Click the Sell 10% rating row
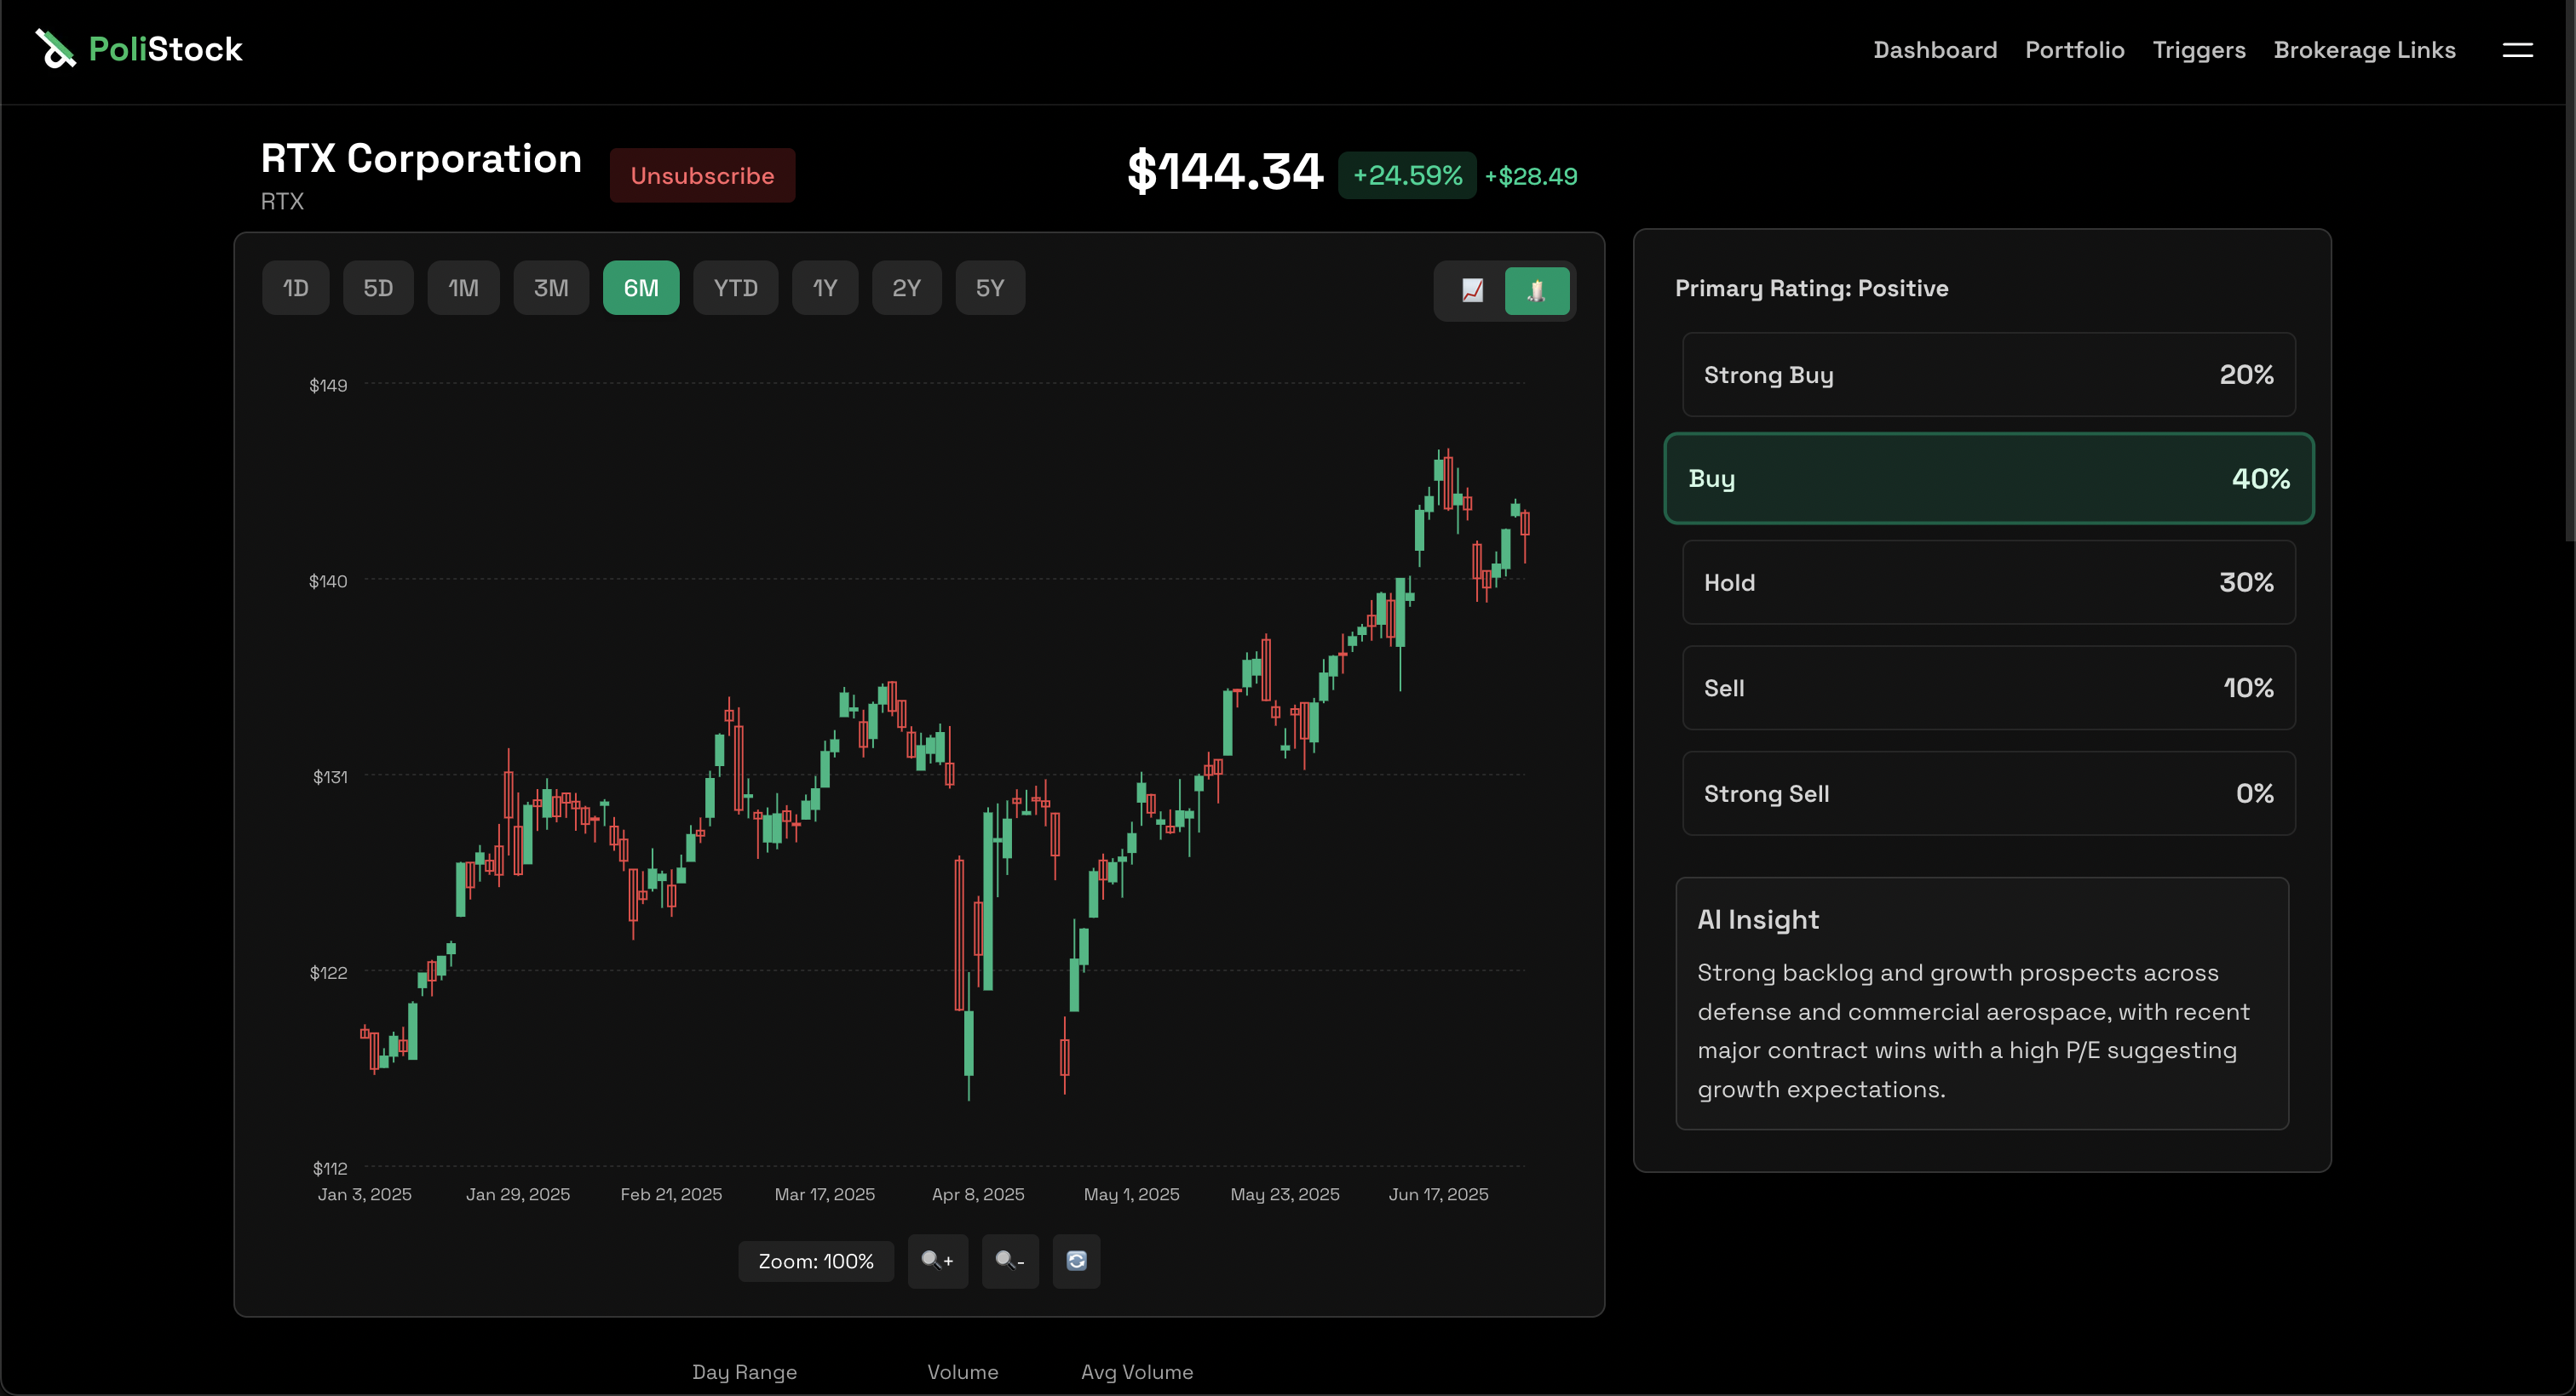Viewport: 2576px width, 1396px height. point(1988,688)
